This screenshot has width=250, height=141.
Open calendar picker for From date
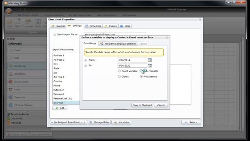coord(150,60)
